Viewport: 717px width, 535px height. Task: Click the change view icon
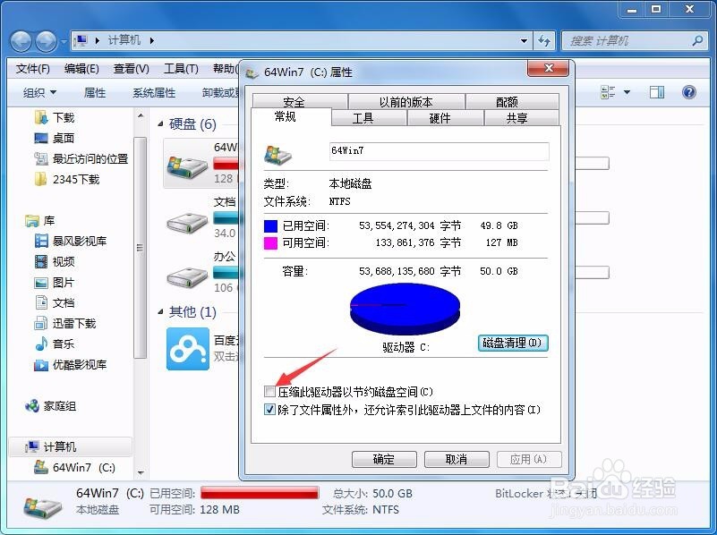(608, 92)
